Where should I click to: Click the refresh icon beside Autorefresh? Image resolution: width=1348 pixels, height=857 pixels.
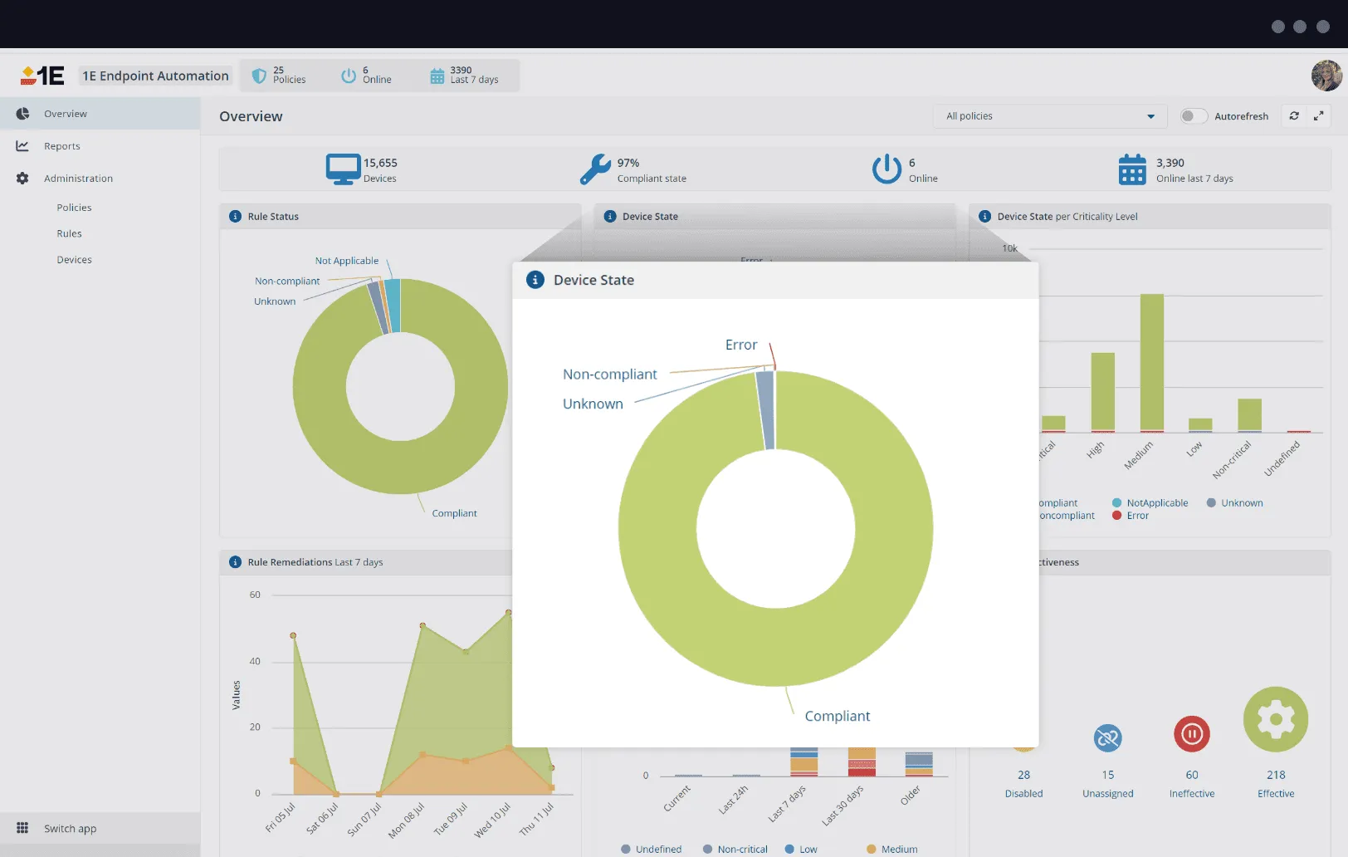[1293, 116]
